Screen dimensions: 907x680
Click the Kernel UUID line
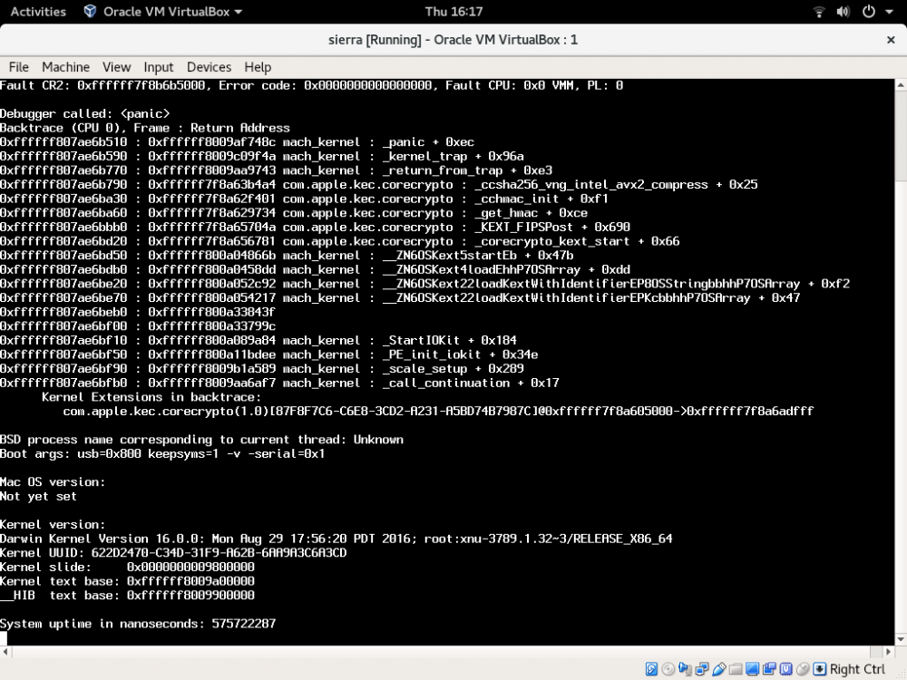pos(173,553)
